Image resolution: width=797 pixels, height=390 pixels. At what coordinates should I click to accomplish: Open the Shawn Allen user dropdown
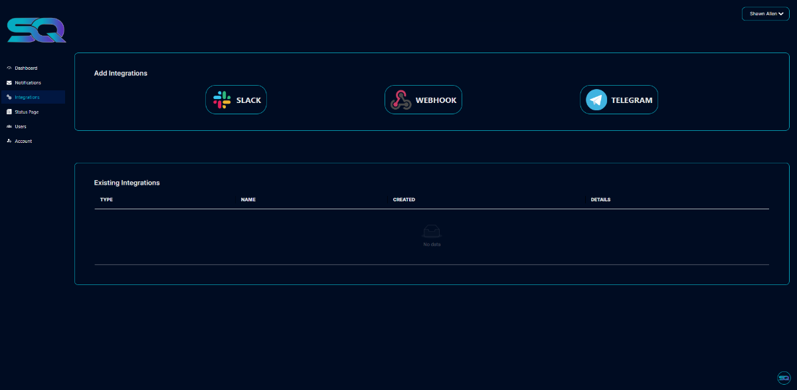[765, 13]
